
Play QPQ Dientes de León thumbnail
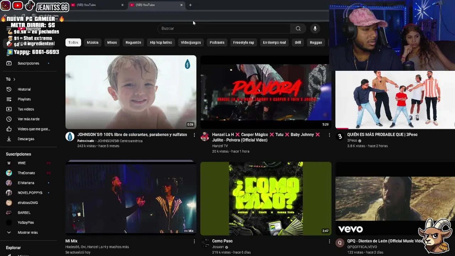395,198
